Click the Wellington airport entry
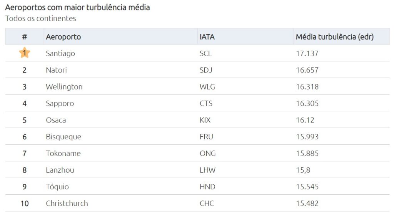The height and width of the screenshot is (220, 394). click(x=64, y=87)
